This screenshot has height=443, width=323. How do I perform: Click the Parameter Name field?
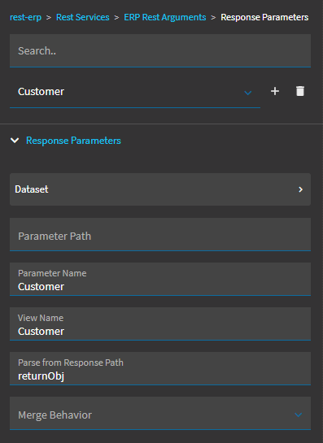point(160,279)
